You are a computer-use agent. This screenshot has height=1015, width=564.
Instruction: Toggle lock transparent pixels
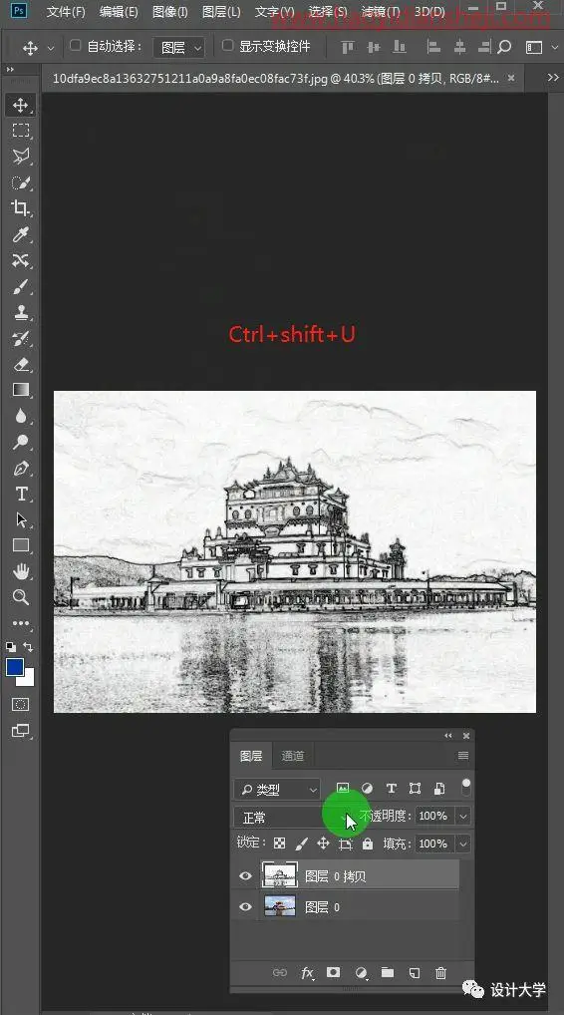point(279,844)
